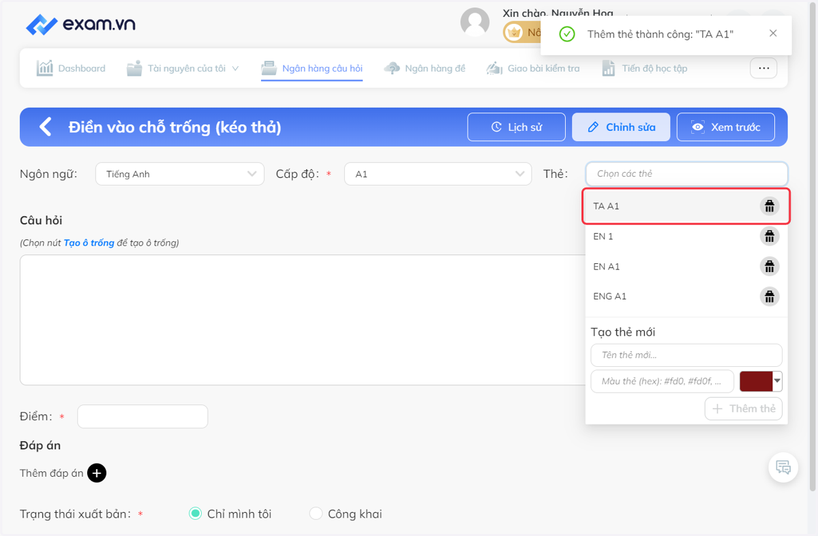Expand the Ngôn ngữ Tiếng Anh dropdown
Viewport: 818px width, 536px height.
[x=180, y=174]
